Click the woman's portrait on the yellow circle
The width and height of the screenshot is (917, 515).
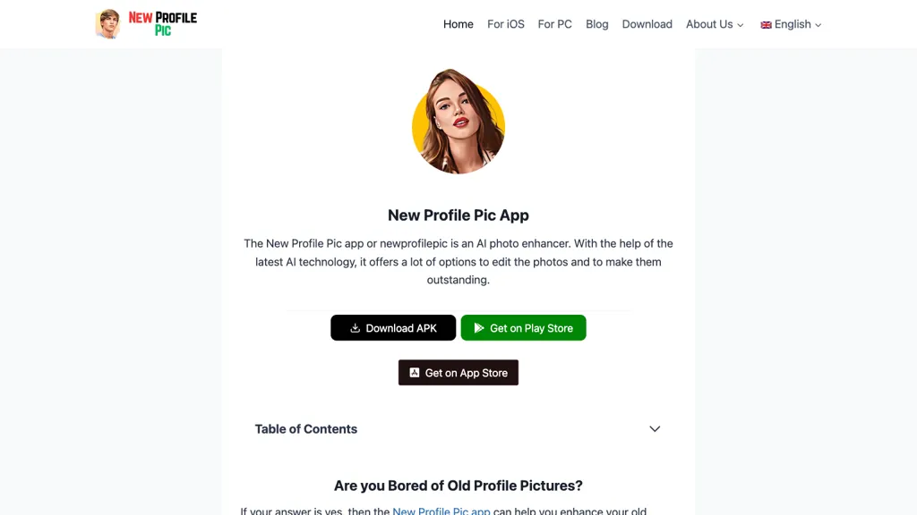(458, 122)
